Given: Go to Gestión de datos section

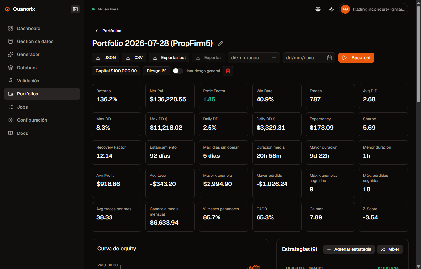Looking at the screenshot, I should pyautogui.click(x=42, y=41).
